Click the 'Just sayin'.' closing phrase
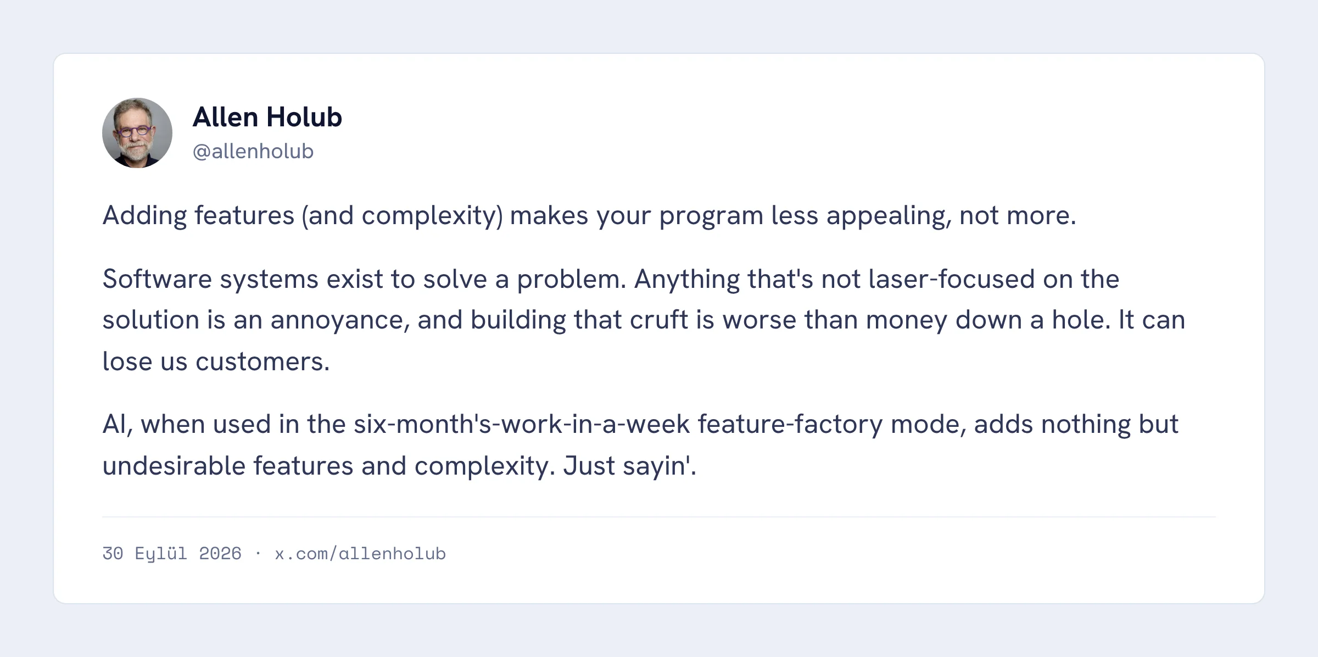 coord(630,466)
